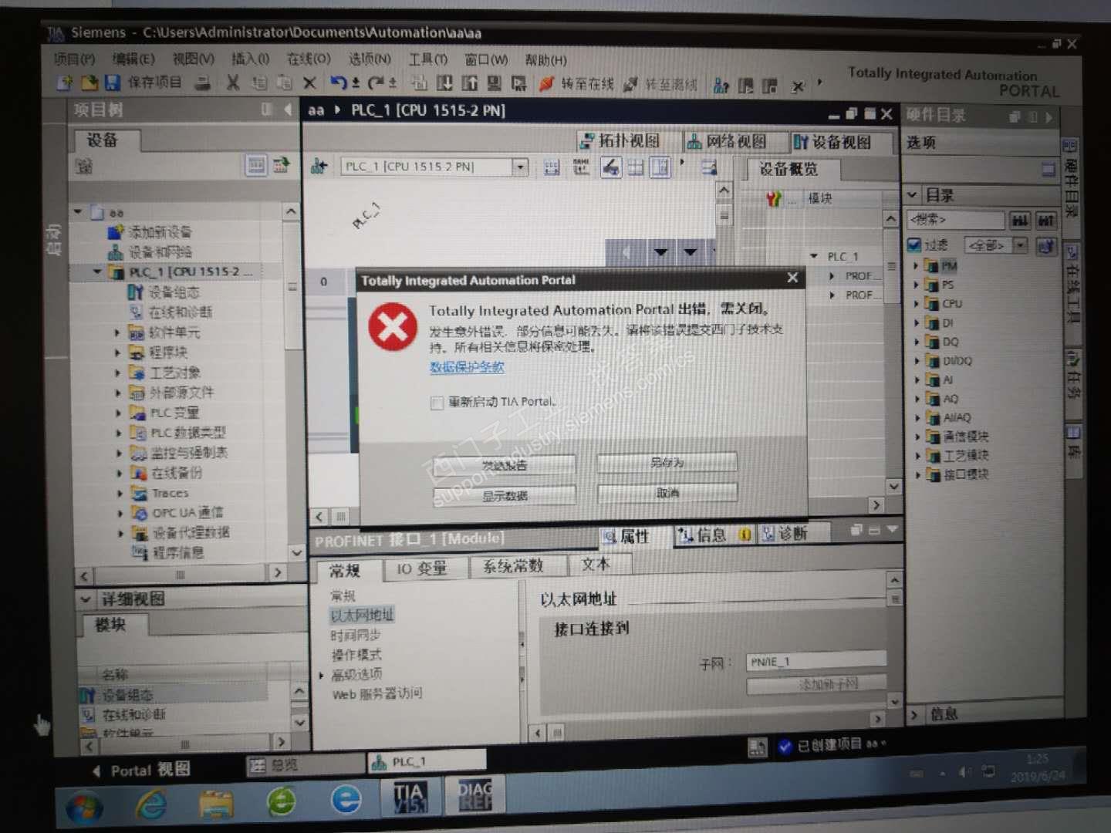1111x833 pixels.
Task: Open the 在线(O) menu
Action: pyautogui.click(x=309, y=59)
